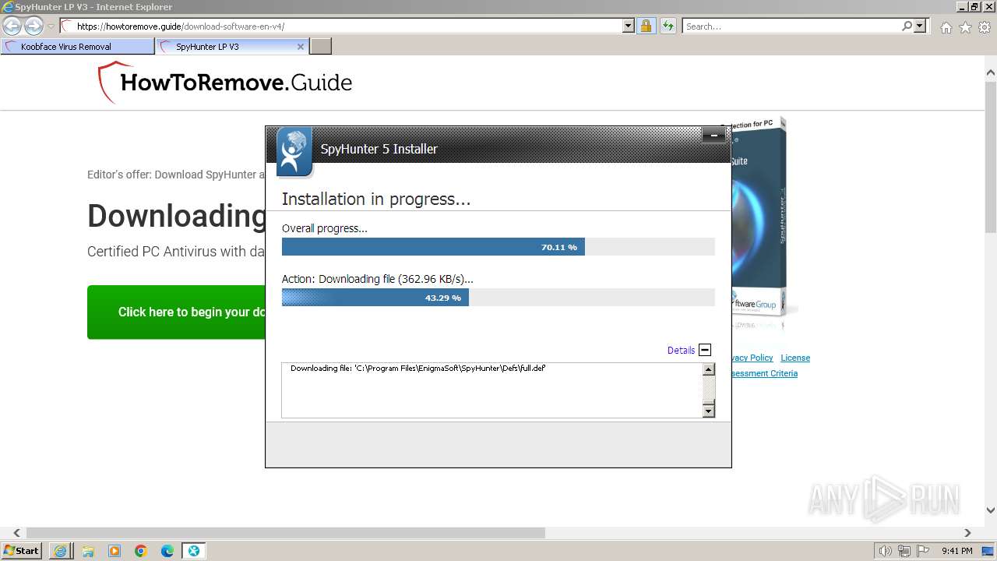Launch Microsoft Edge from the taskbar
This screenshot has width=997, height=561.
tap(167, 551)
